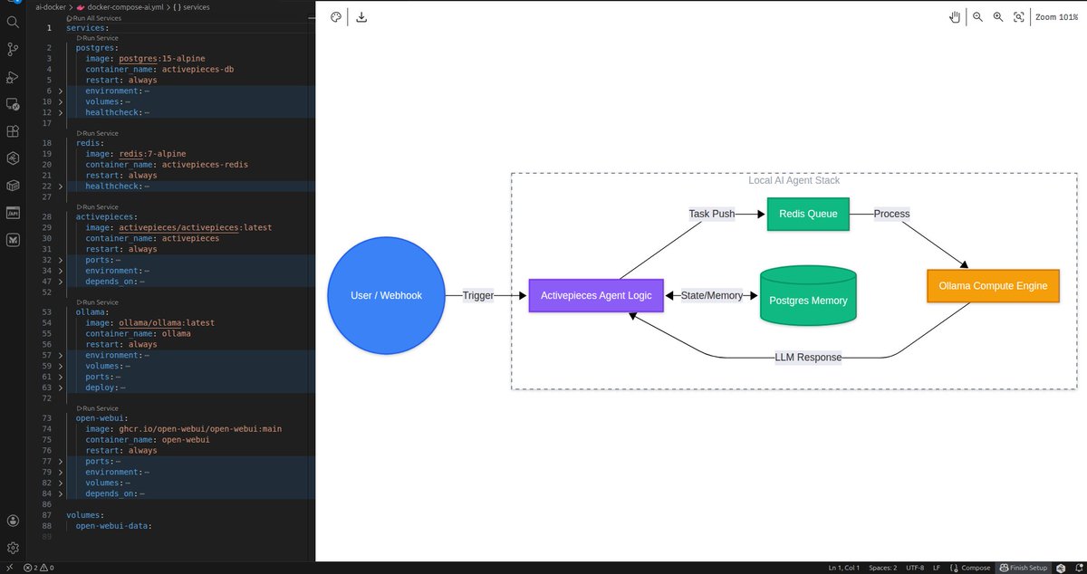Viewport: 1087px width, 574px height.
Task: Open the Search view in activity bar
Action: click(x=13, y=22)
